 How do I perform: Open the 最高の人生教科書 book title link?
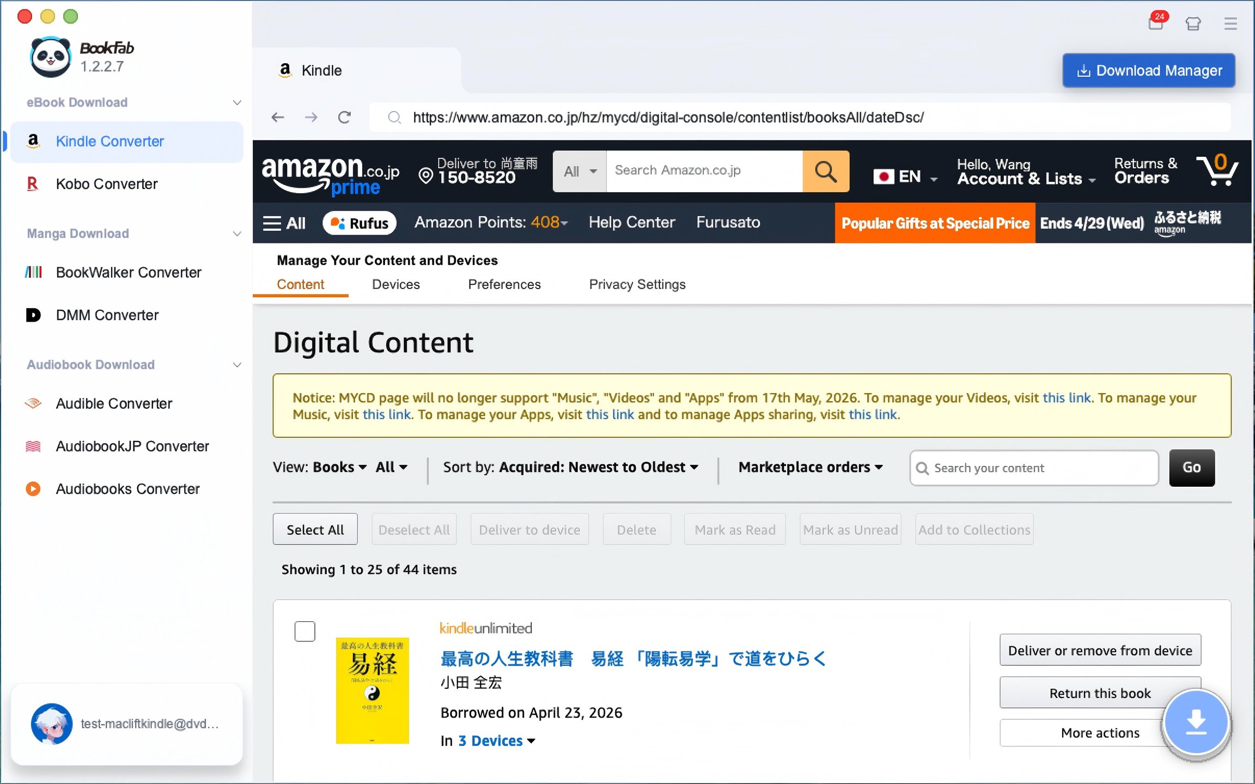[633, 659]
